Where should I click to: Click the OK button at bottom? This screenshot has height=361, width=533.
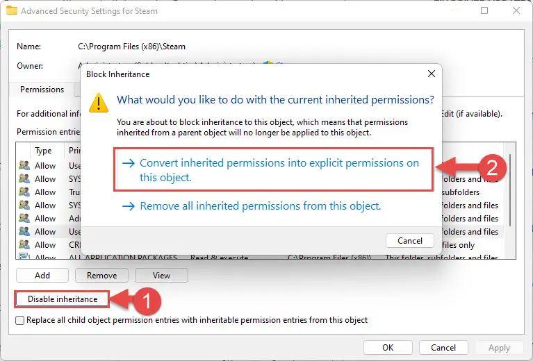pos(388,347)
